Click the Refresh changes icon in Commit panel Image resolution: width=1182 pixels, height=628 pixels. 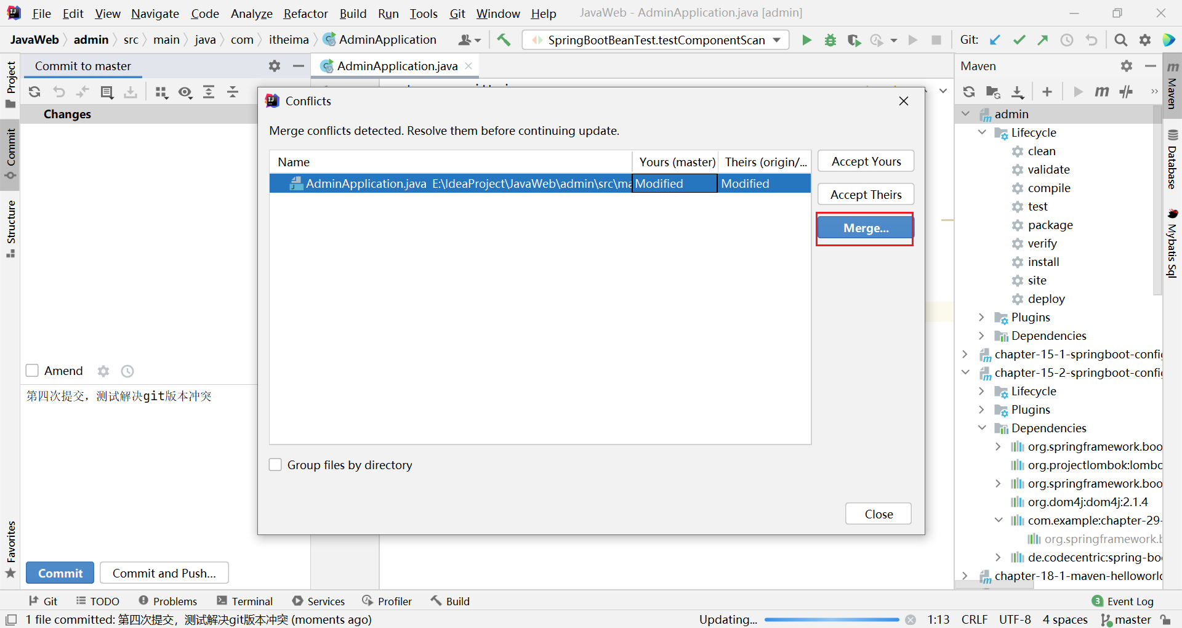[x=34, y=92]
